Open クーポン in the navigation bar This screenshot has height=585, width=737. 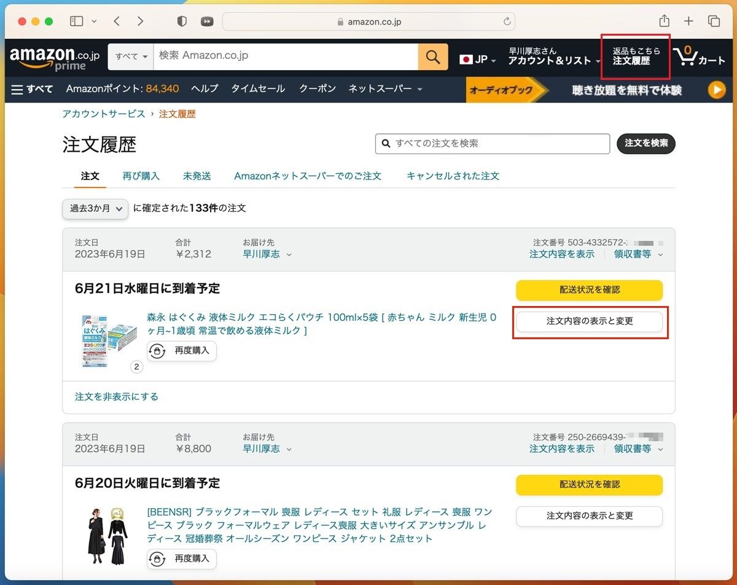pyautogui.click(x=318, y=89)
